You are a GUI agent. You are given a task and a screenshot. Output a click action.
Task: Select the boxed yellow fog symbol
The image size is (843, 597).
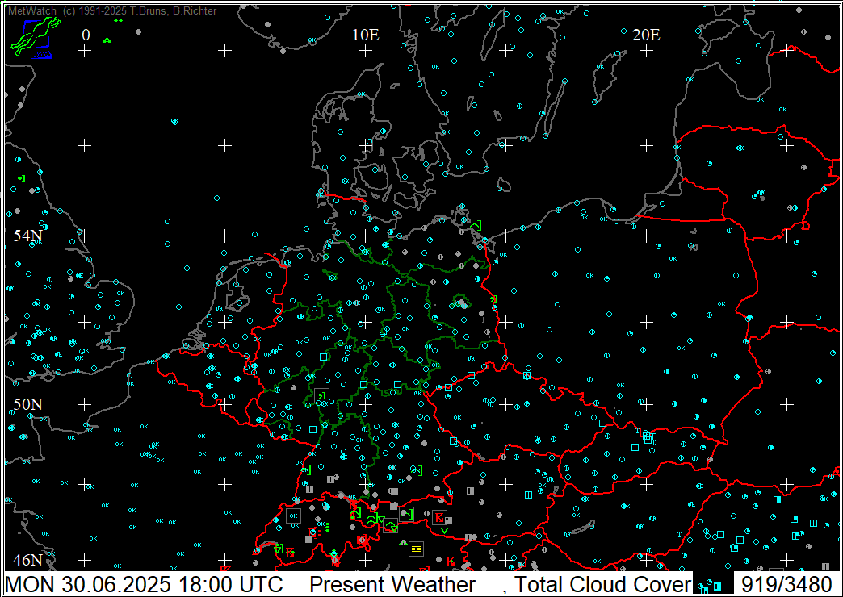tap(416, 549)
